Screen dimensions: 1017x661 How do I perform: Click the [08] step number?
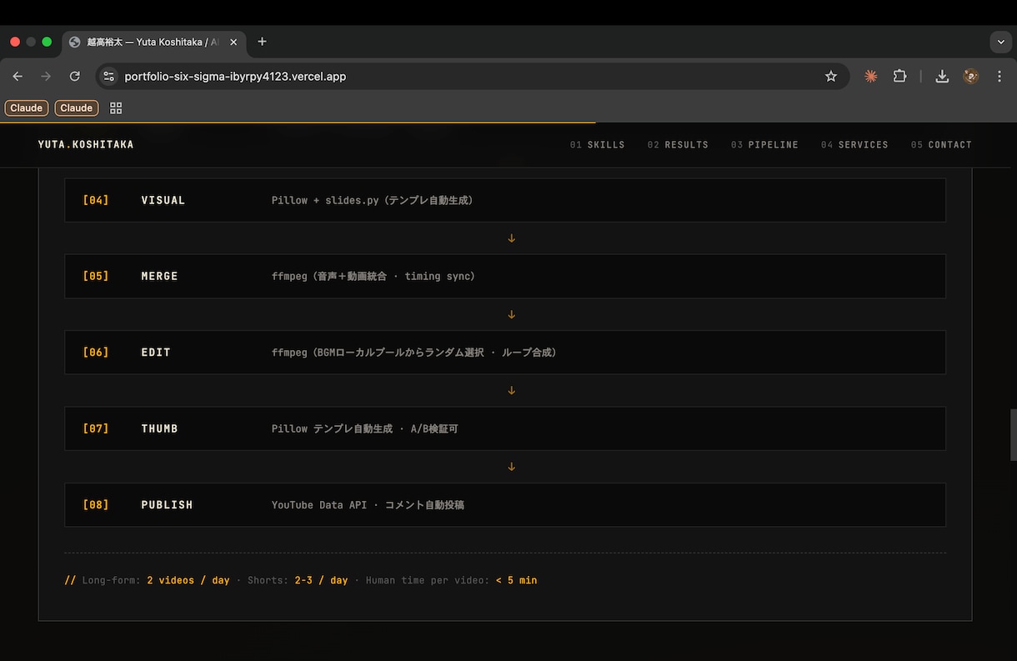[96, 505]
